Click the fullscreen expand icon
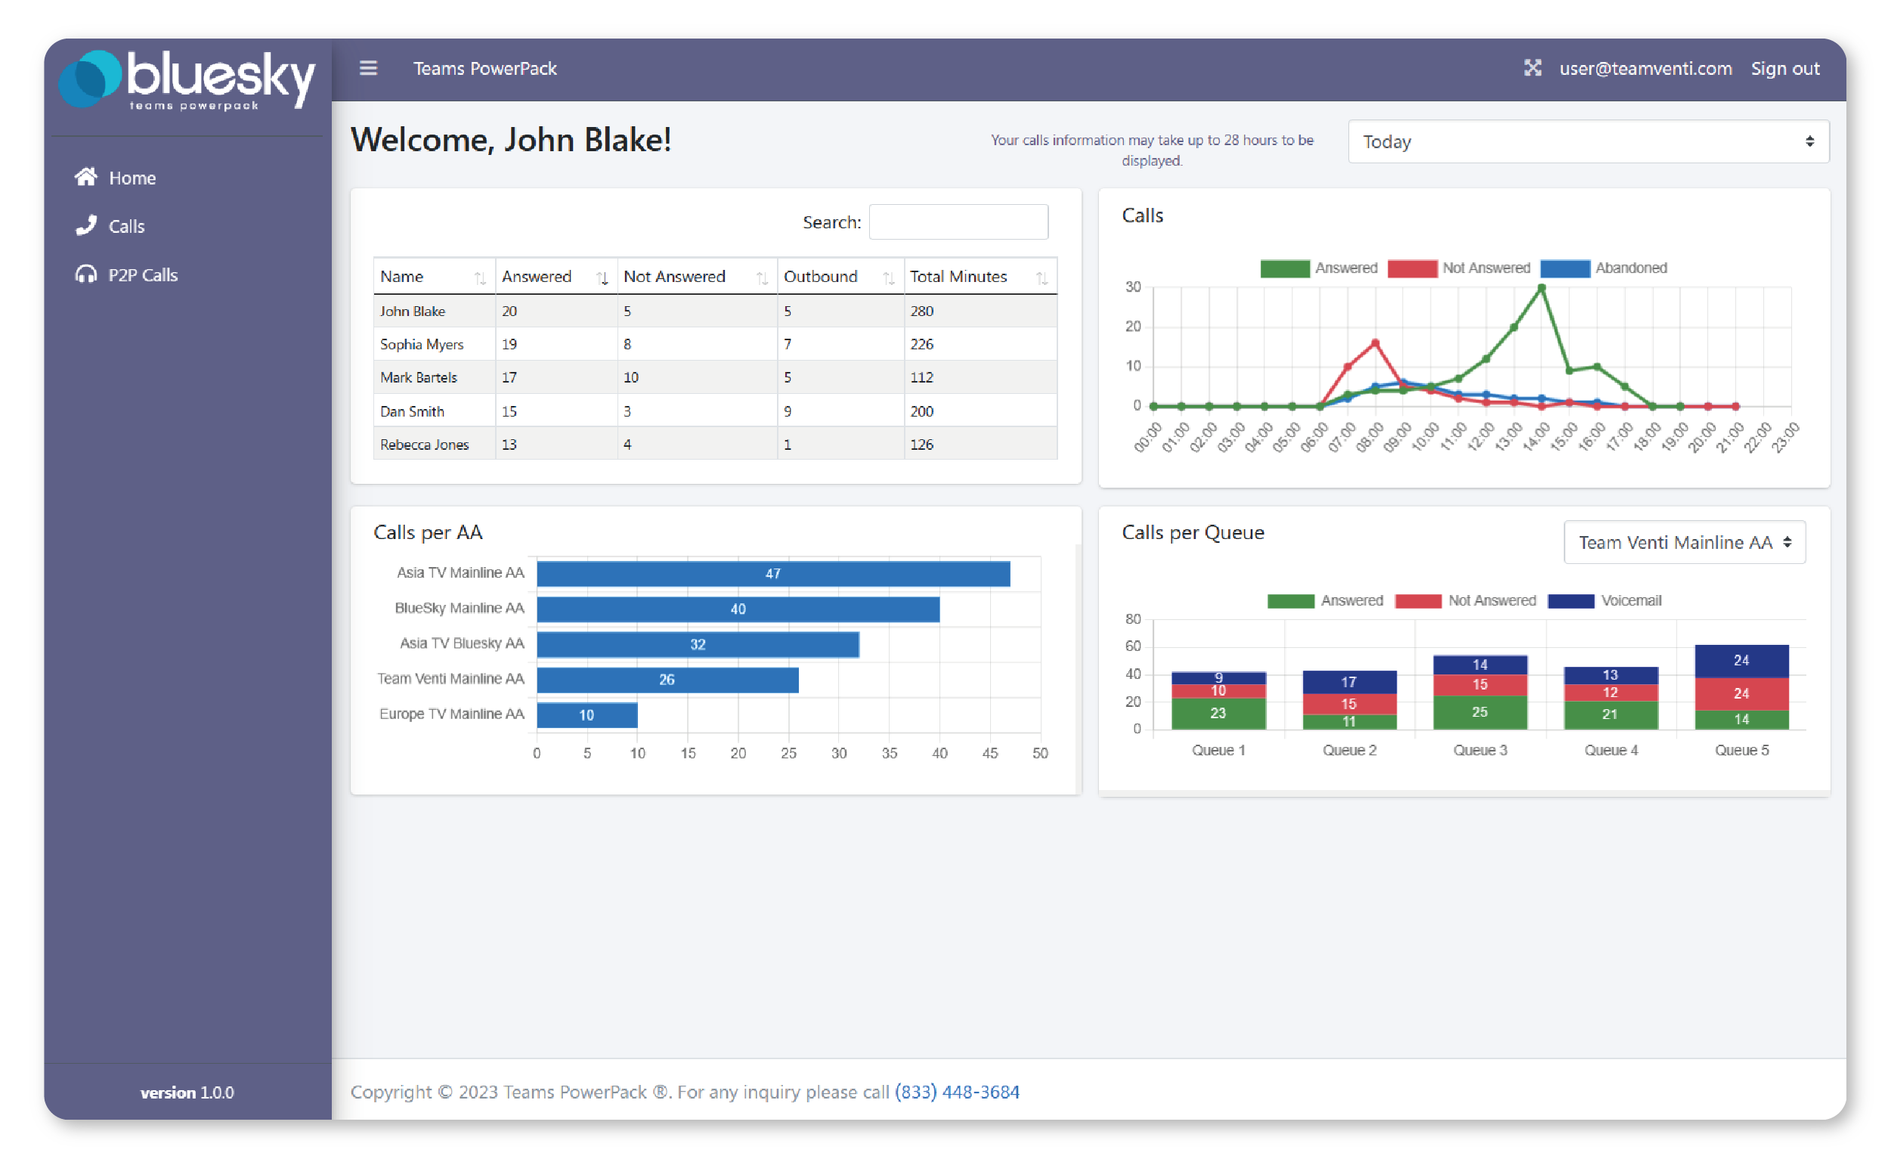The image size is (1891, 1159). 1532,68
